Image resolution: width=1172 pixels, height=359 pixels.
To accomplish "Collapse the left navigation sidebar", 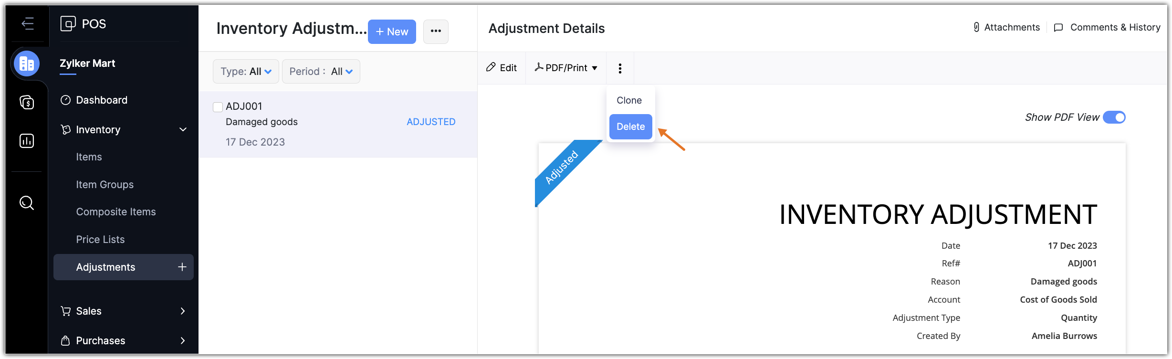I will (28, 24).
